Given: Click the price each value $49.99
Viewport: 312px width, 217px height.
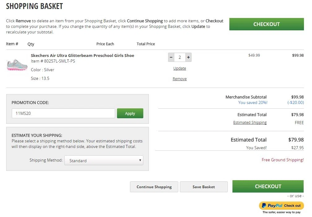Looking at the screenshot, I should [254, 55].
